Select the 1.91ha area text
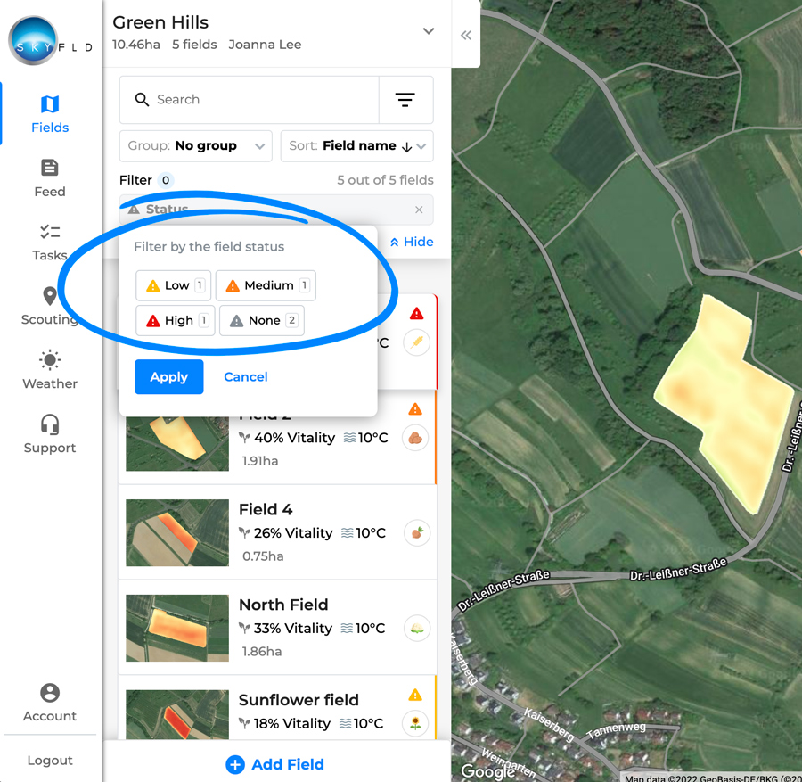 260,461
